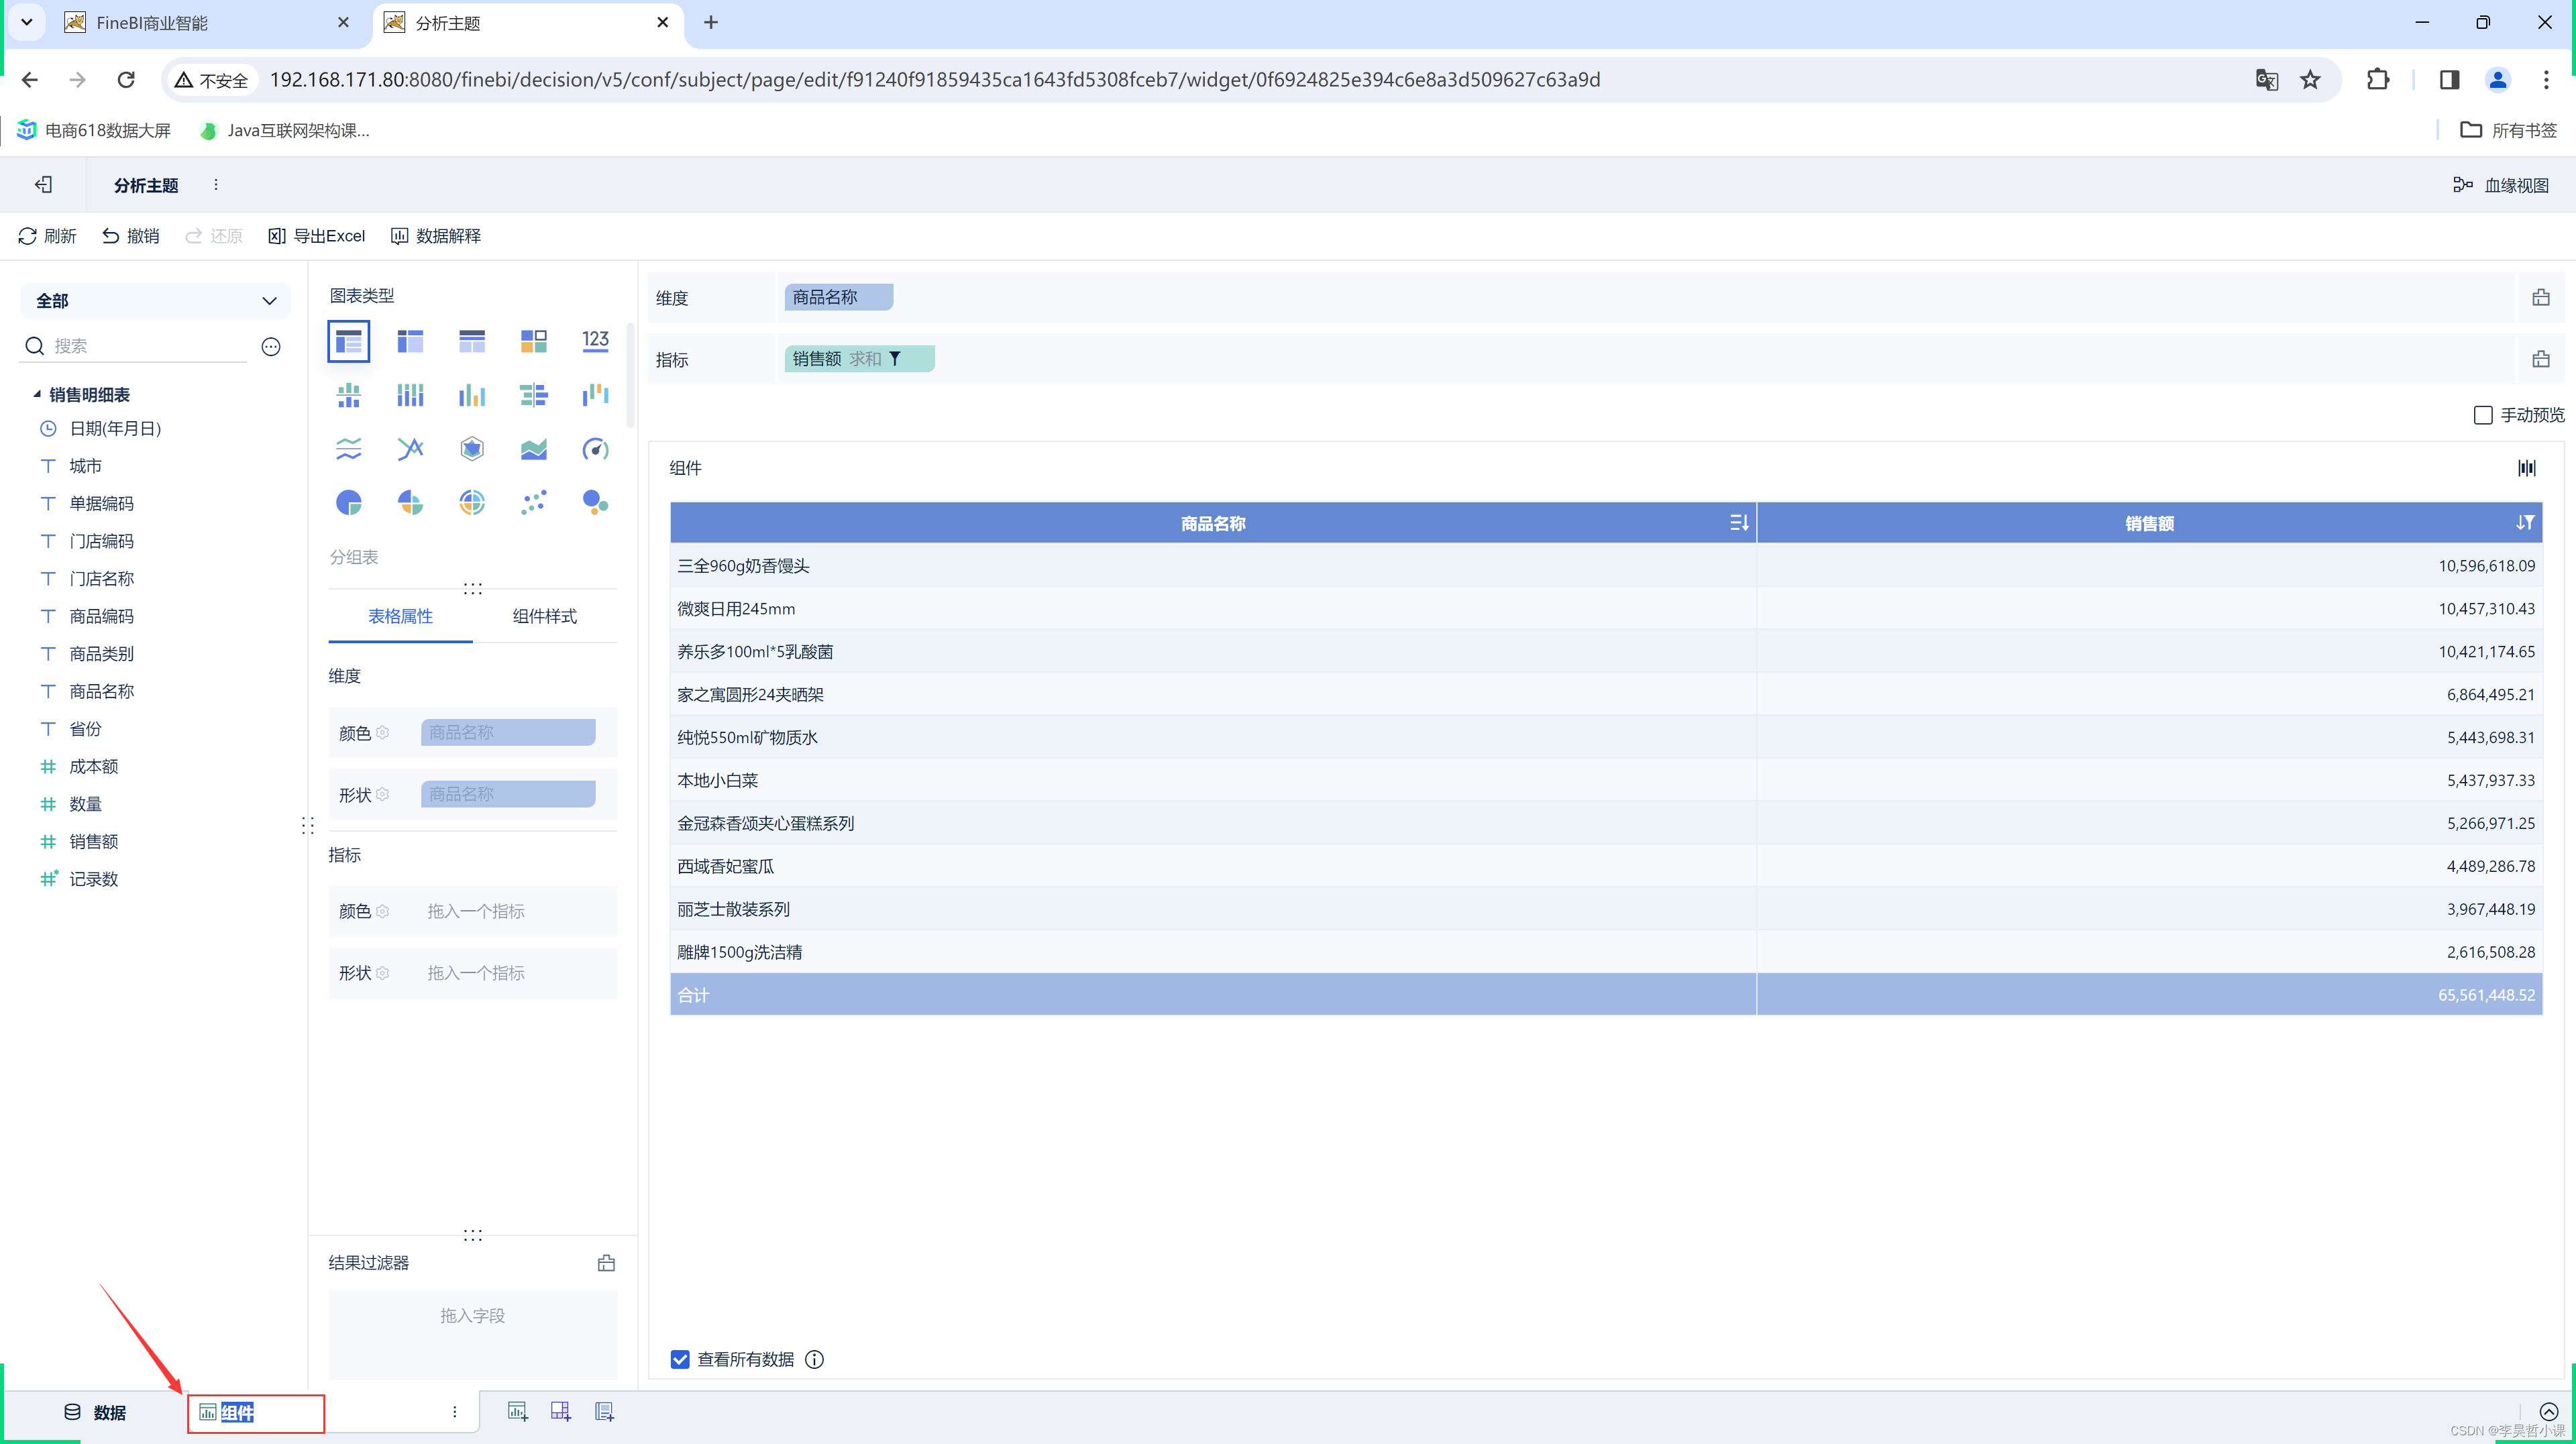Screen dimensions: 2576x1444
Task: Click the 拖入字段 filter drop area
Action: (x=472, y=1334)
